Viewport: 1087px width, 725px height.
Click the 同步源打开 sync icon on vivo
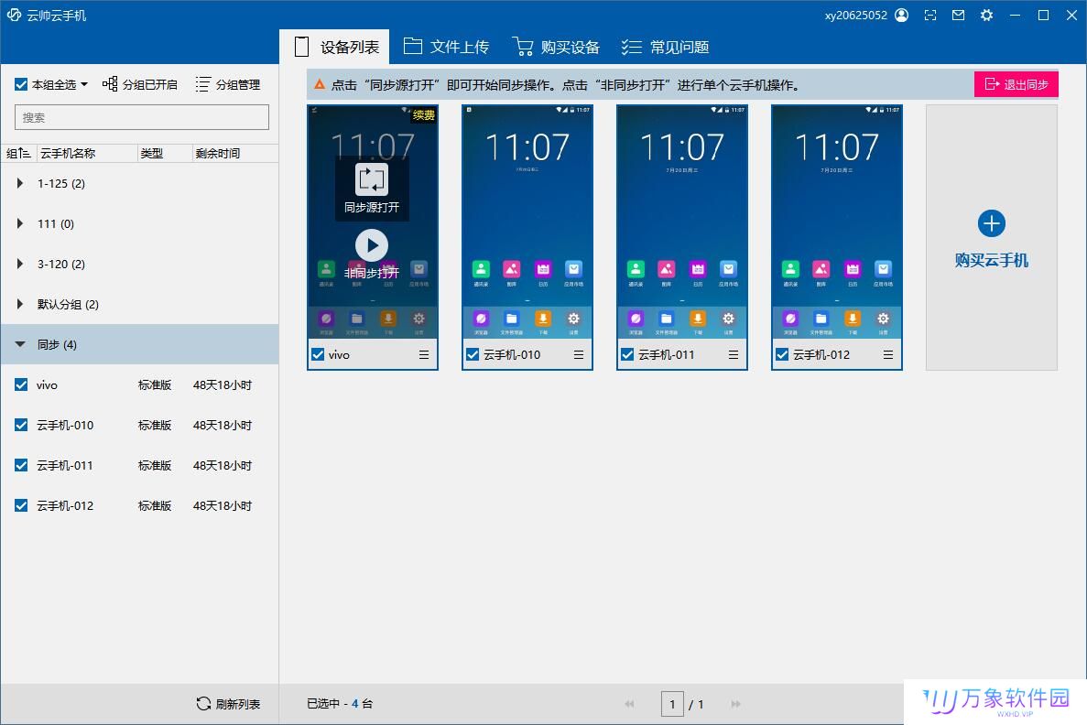tap(372, 179)
